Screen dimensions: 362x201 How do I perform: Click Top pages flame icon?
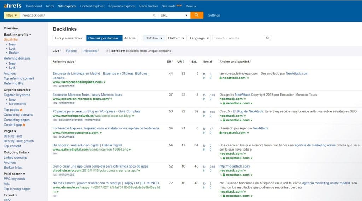point(21,110)
